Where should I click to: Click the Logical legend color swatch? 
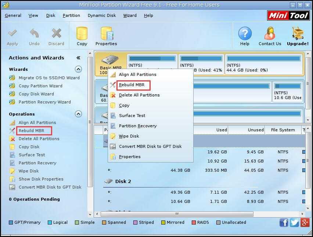coord(50,222)
